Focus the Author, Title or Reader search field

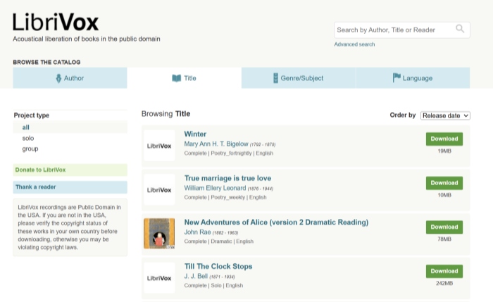(x=393, y=30)
